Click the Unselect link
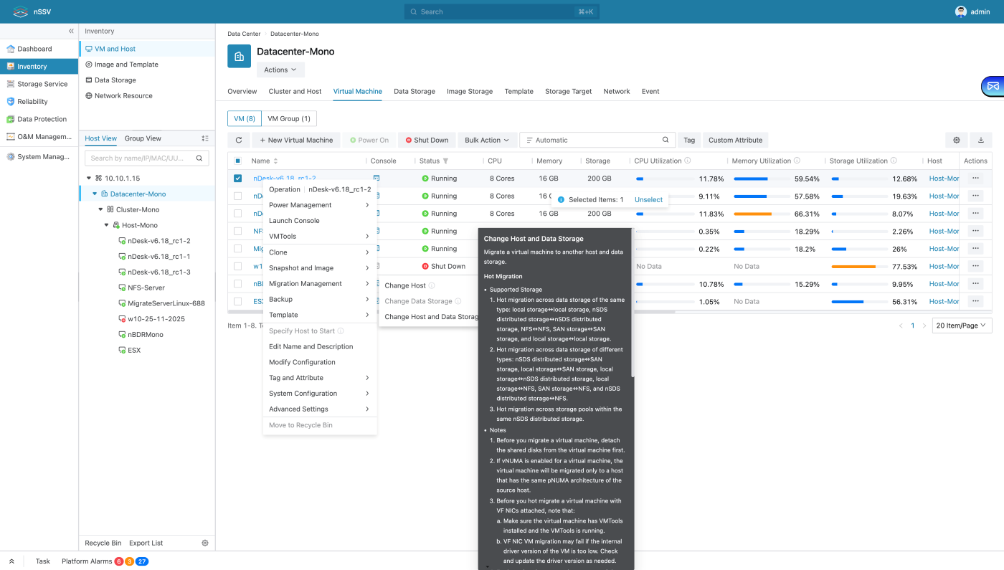This screenshot has width=1004, height=570. tap(648, 200)
